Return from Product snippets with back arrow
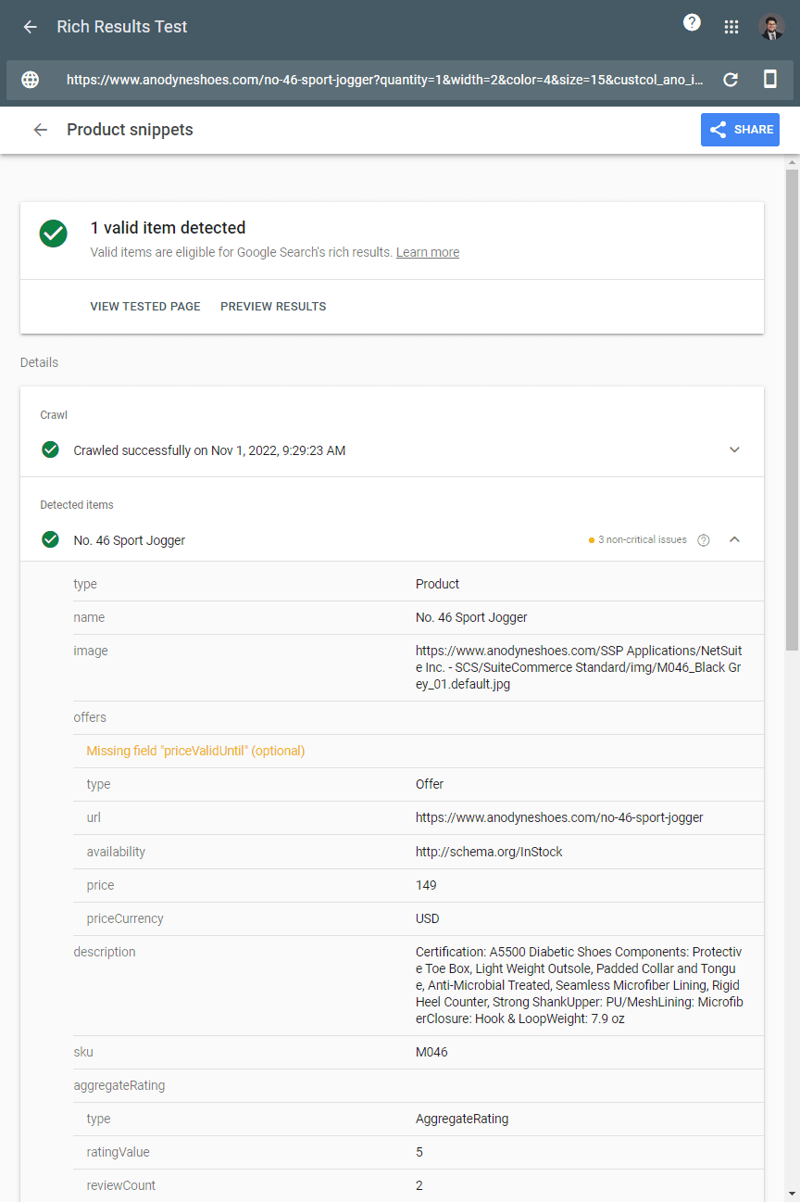The height and width of the screenshot is (1202, 800). [x=40, y=130]
